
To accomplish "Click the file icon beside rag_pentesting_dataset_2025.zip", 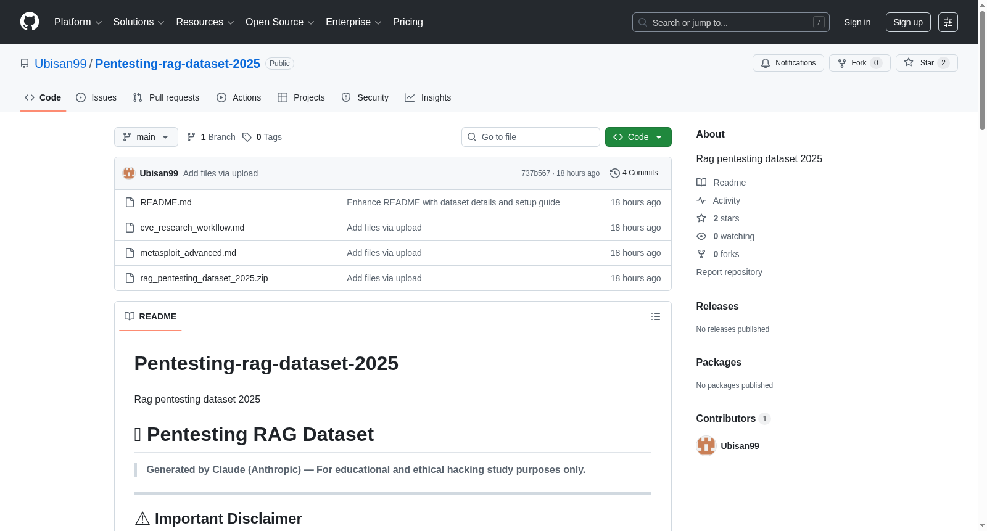I will [x=130, y=278].
